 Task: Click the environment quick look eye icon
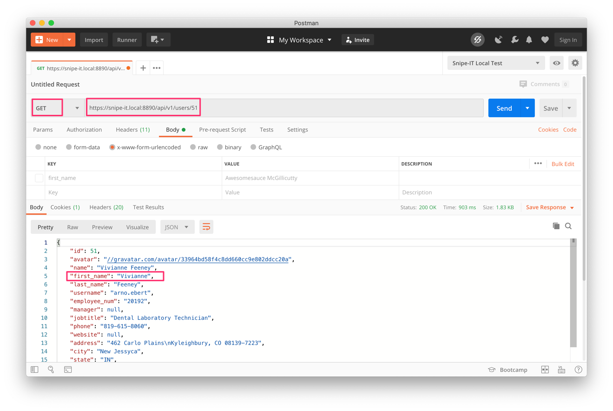coord(556,63)
